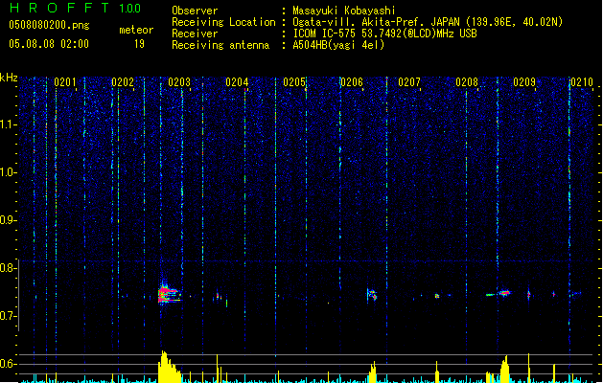Click the 0207 time marker
The width and height of the screenshot is (603, 383).
pyautogui.click(x=409, y=82)
